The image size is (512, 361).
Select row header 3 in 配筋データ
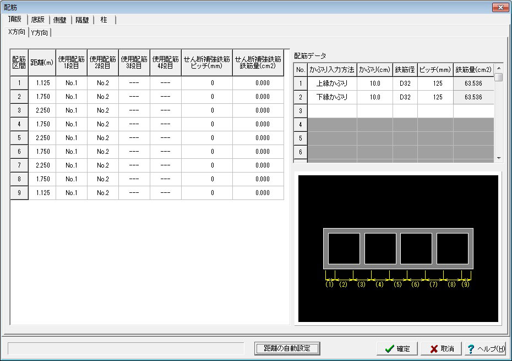(x=301, y=111)
